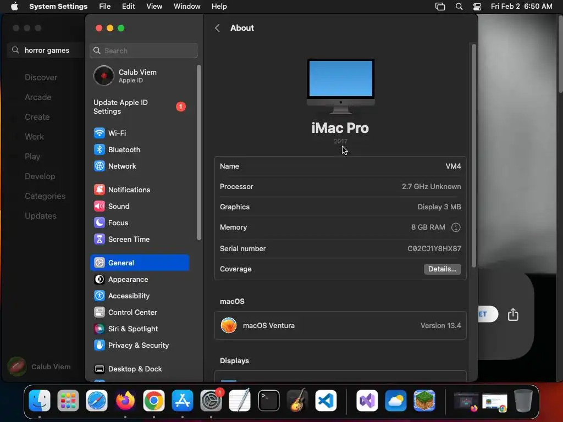
Task: Open Stage Manager menu bar icon
Action: (x=440, y=7)
